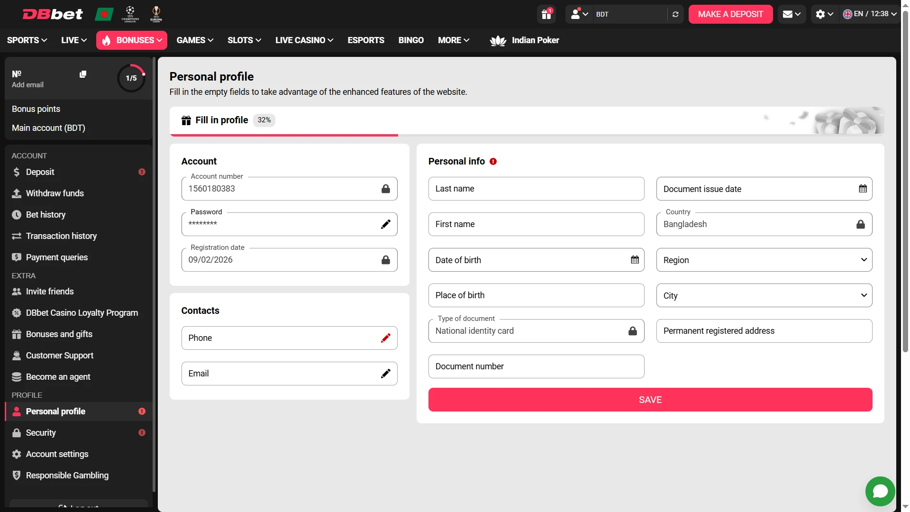This screenshot has width=910, height=512.
Task: Click the Document number input field
Action: [536, 366]
